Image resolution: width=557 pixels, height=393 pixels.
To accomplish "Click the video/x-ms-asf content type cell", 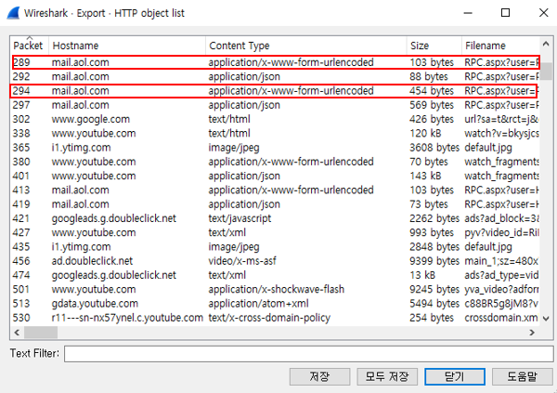I will click(242, 261).
